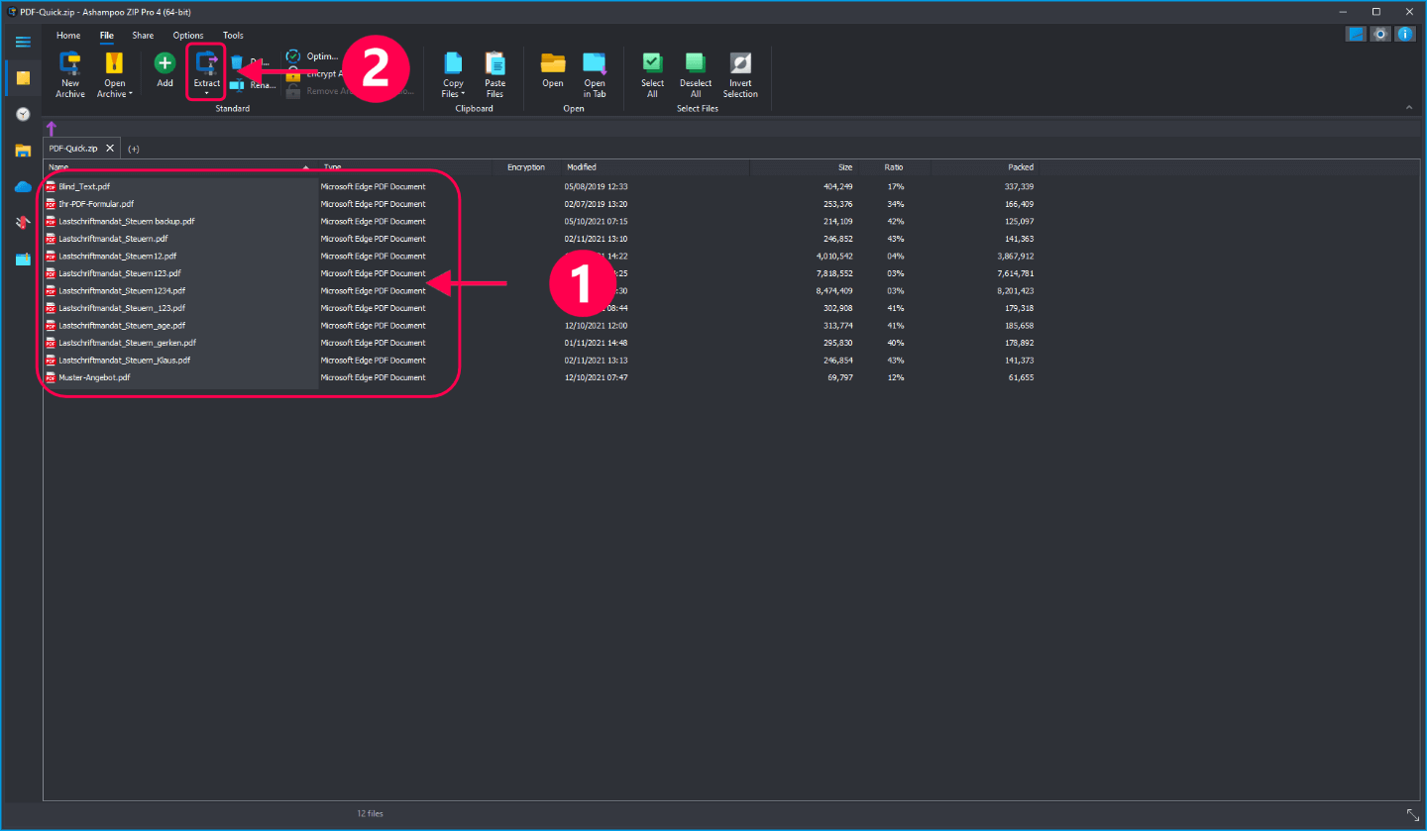1427x831 pixels.
Task: Sort by Ratio column header
Action: [x=894, y=167]
